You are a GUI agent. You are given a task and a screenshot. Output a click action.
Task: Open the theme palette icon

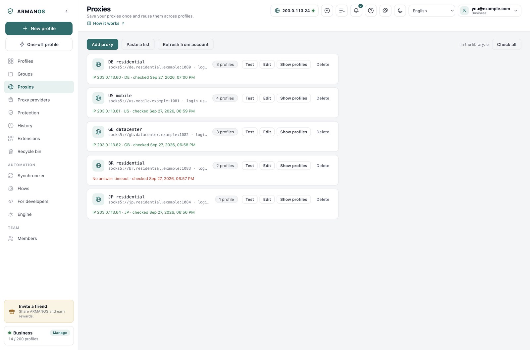tap(385, 11)
